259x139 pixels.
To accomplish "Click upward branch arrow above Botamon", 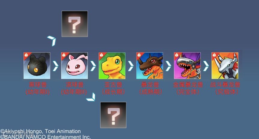I will pos(52,41).
